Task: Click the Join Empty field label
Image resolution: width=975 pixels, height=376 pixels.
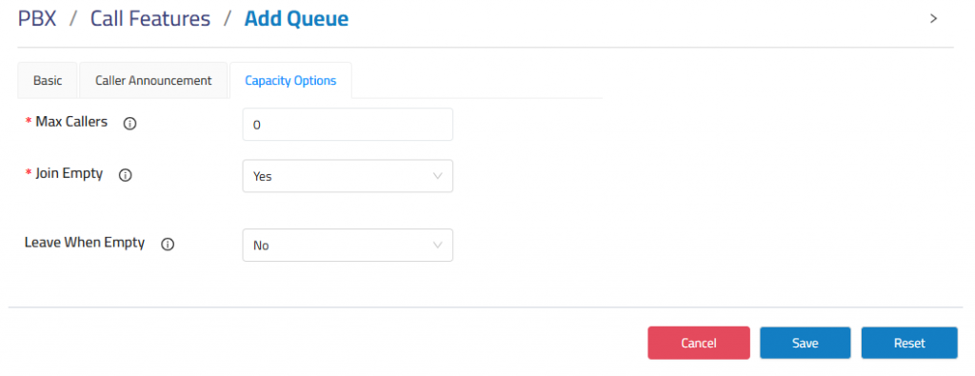Action: click(x=69, y=173)
